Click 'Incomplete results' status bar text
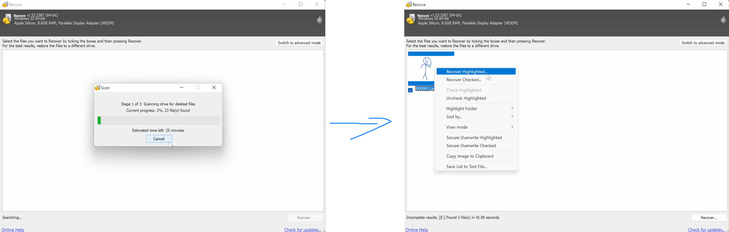 (x=453, y=217)
